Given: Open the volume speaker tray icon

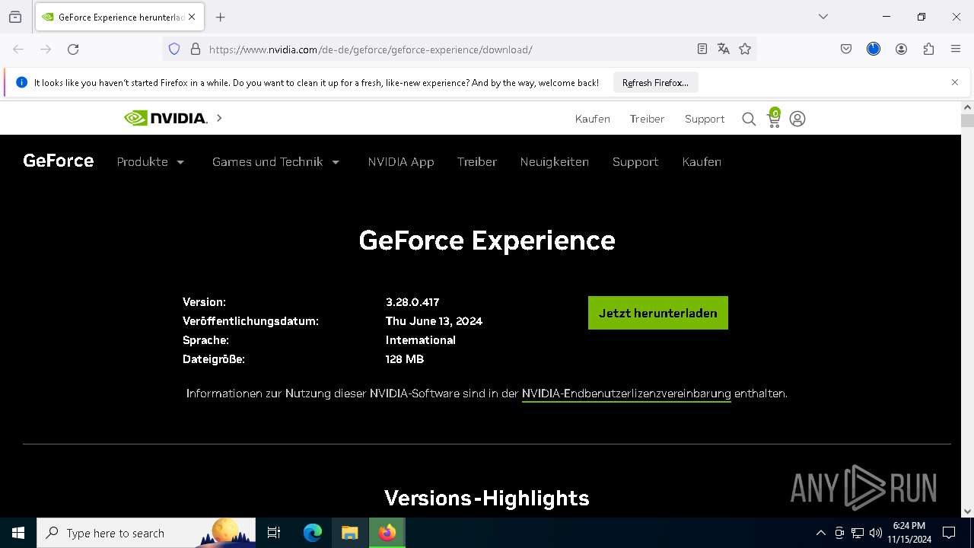Looking at the screenshot, I should coord(876,533).
